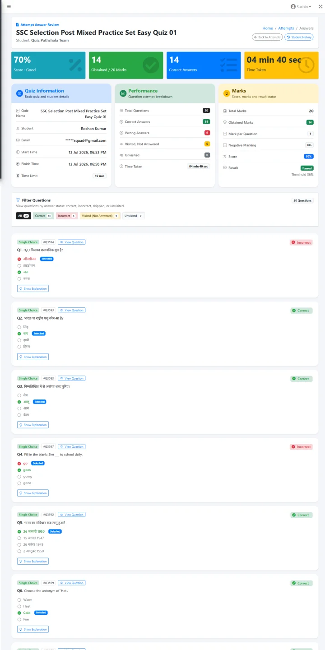The image size is (325, 650).
Task: Click green check icon beside 'Cold' in Q6
Action: (x=19, y=613)
